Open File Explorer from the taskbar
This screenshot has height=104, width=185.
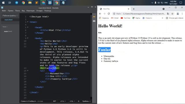tap(30, 3)
